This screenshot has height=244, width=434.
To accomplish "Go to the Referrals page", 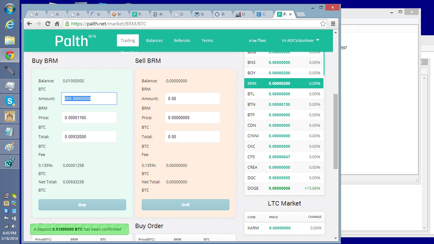I will (182, 40).
